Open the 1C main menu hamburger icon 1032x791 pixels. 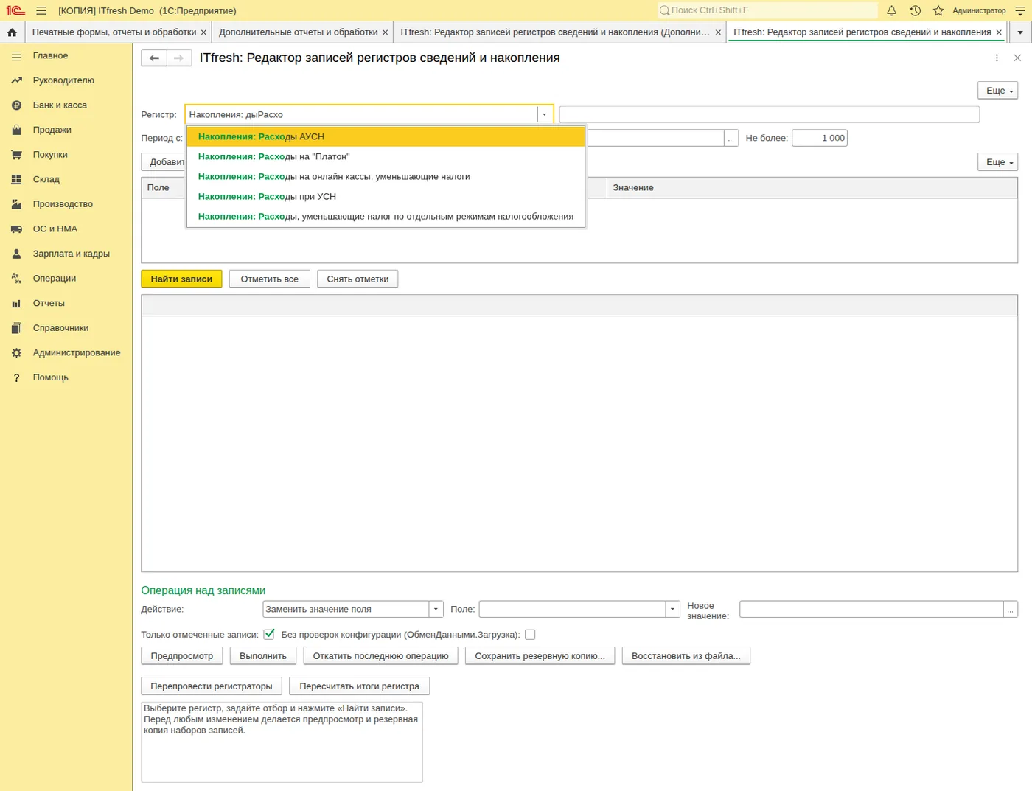(x=41, y=10)
